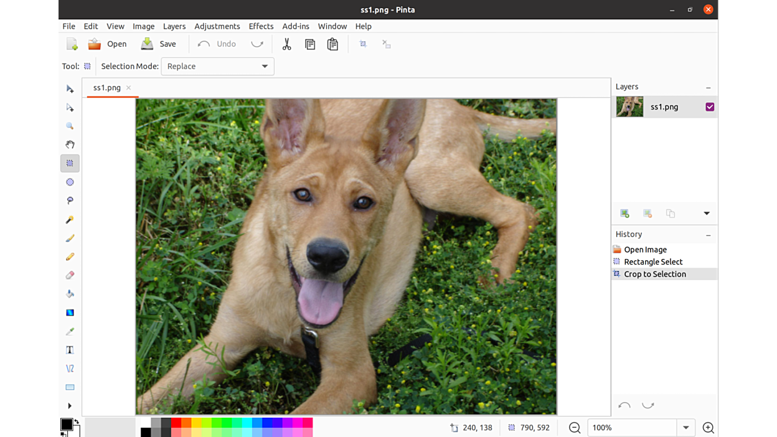The image size is (777, 437).
Task: Select the Gradient tool
Action: pos(70,312)
